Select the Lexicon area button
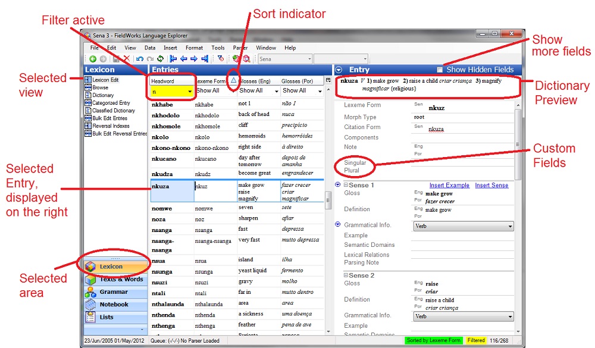595x348 pixels. pos(115,267)
